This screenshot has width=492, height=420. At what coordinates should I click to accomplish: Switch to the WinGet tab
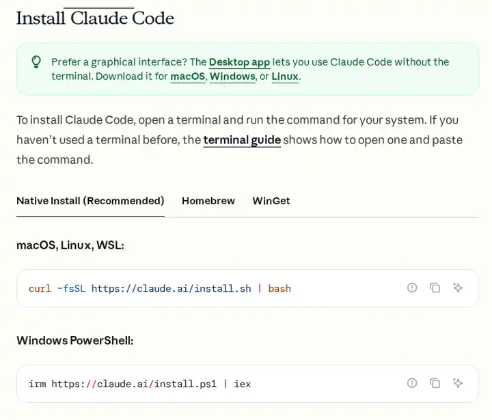point(271,201)
